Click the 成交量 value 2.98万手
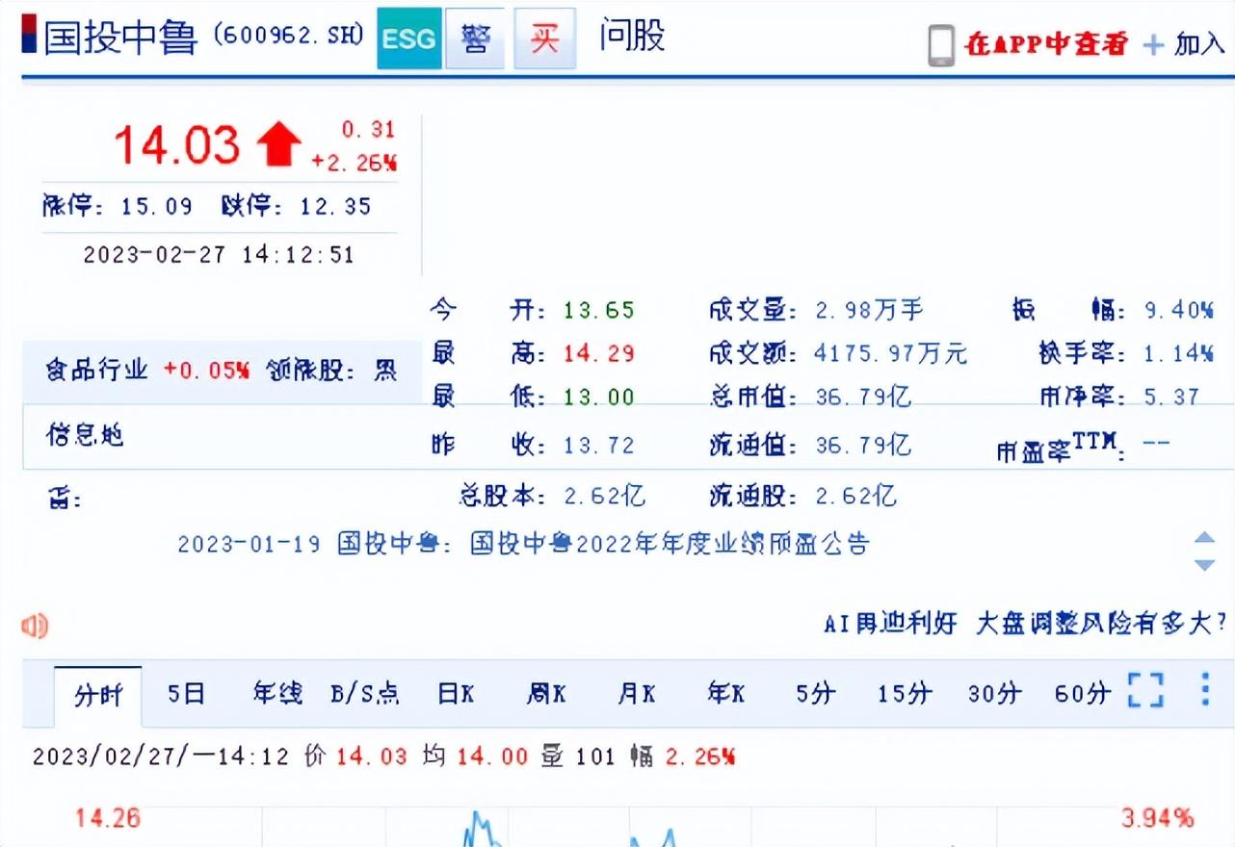 coord(870,310)
